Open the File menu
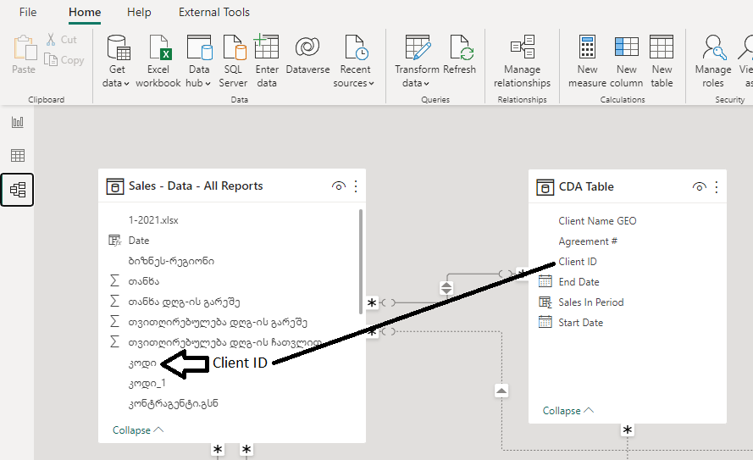Viewport: 753px width, 460px height. coord(28,12)
